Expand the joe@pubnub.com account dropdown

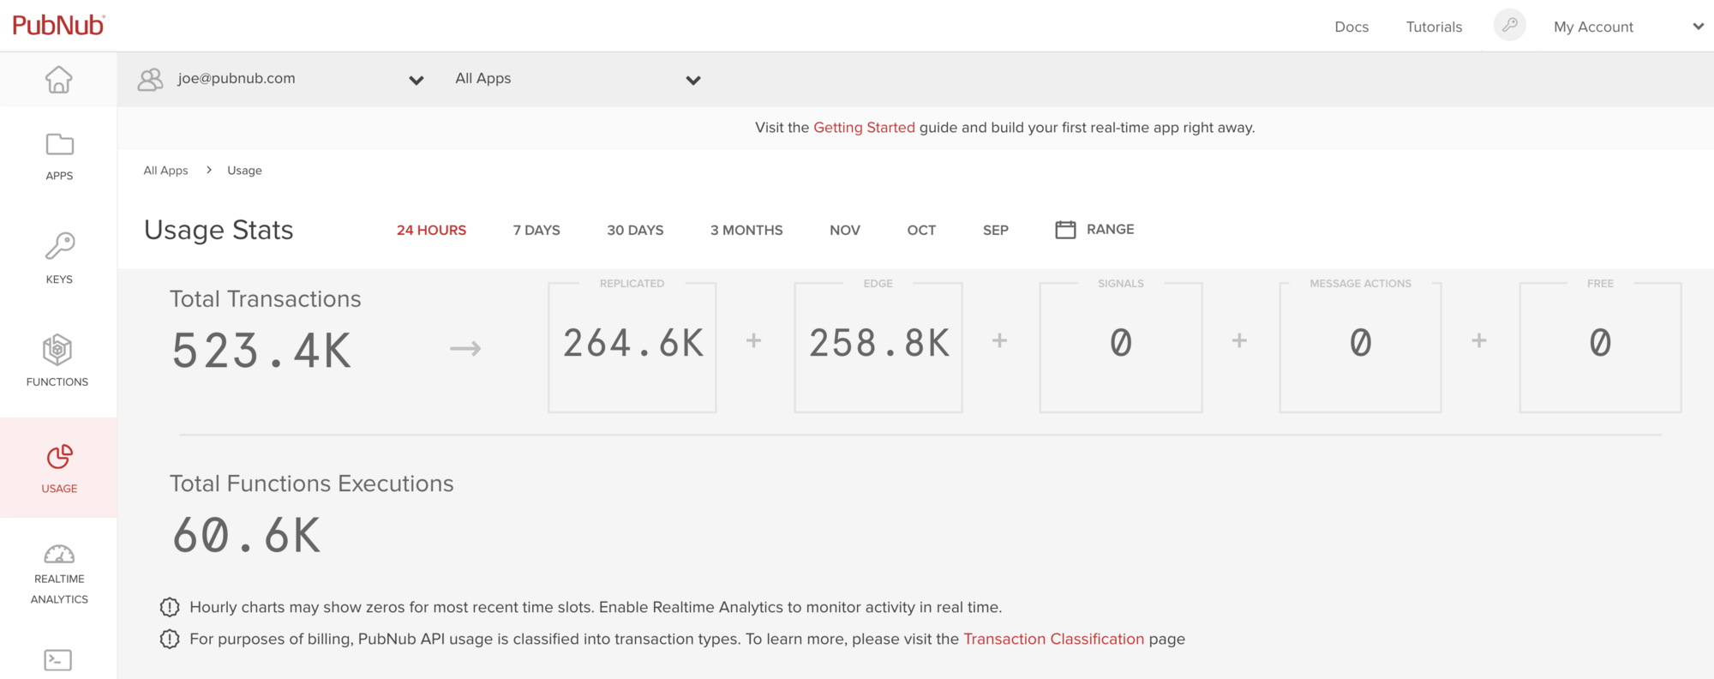tap(416, 80)
